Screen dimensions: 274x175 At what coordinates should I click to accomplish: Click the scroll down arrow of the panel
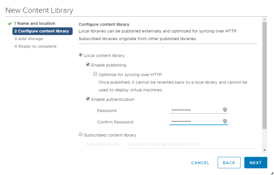click(x=264, y=150)
